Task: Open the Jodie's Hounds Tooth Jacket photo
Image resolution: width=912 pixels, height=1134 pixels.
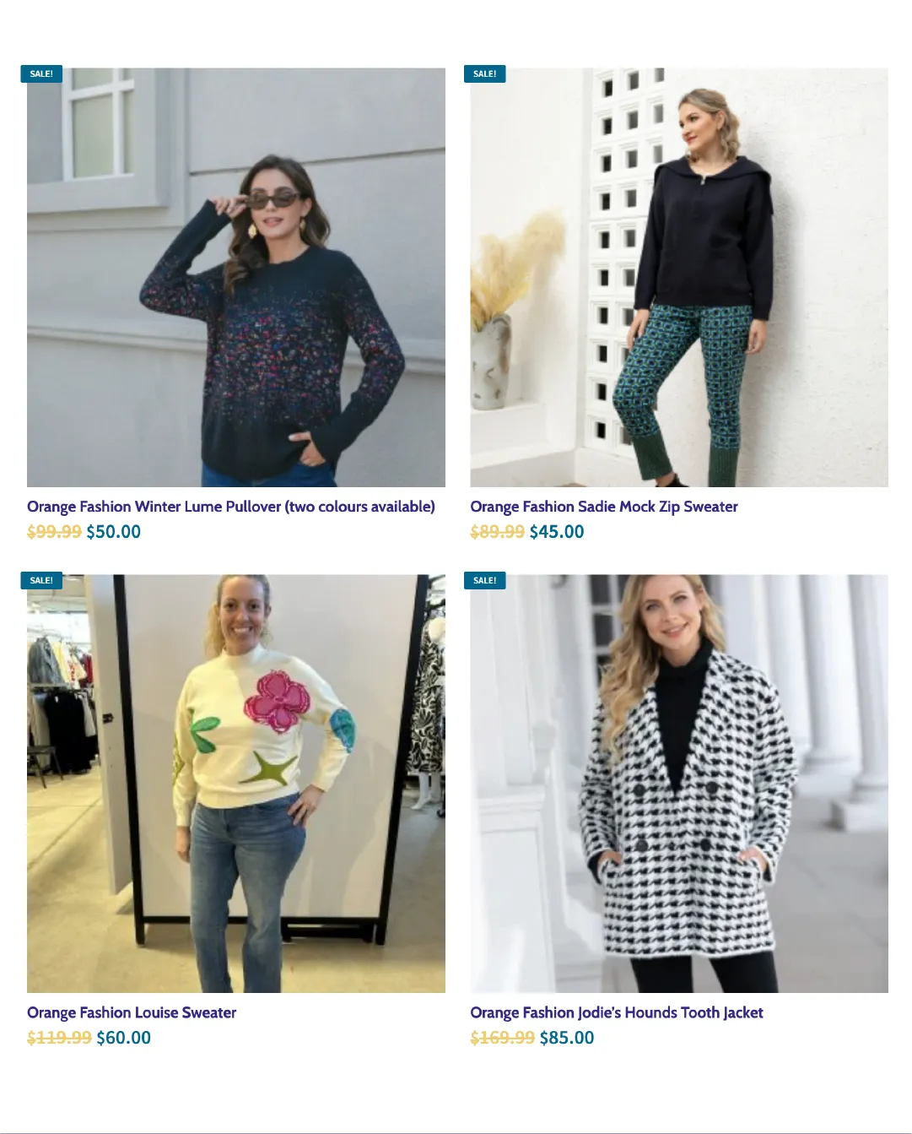Action: (x=679, y=784)
